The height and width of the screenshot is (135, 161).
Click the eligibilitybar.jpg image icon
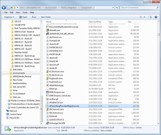point(47,86)
